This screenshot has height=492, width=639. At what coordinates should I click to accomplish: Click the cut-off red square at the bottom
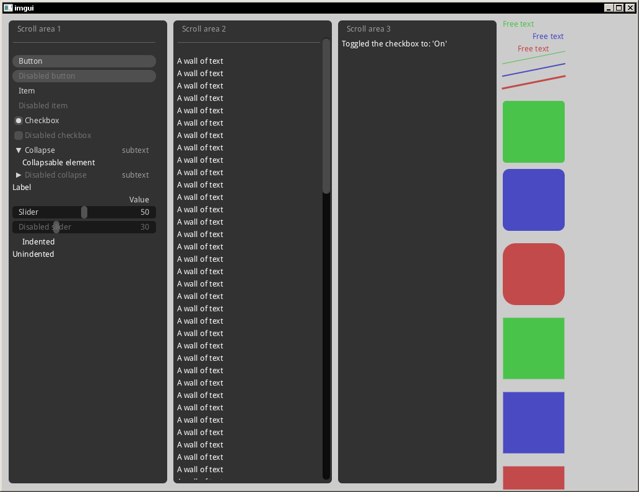[x=534, y=478]
